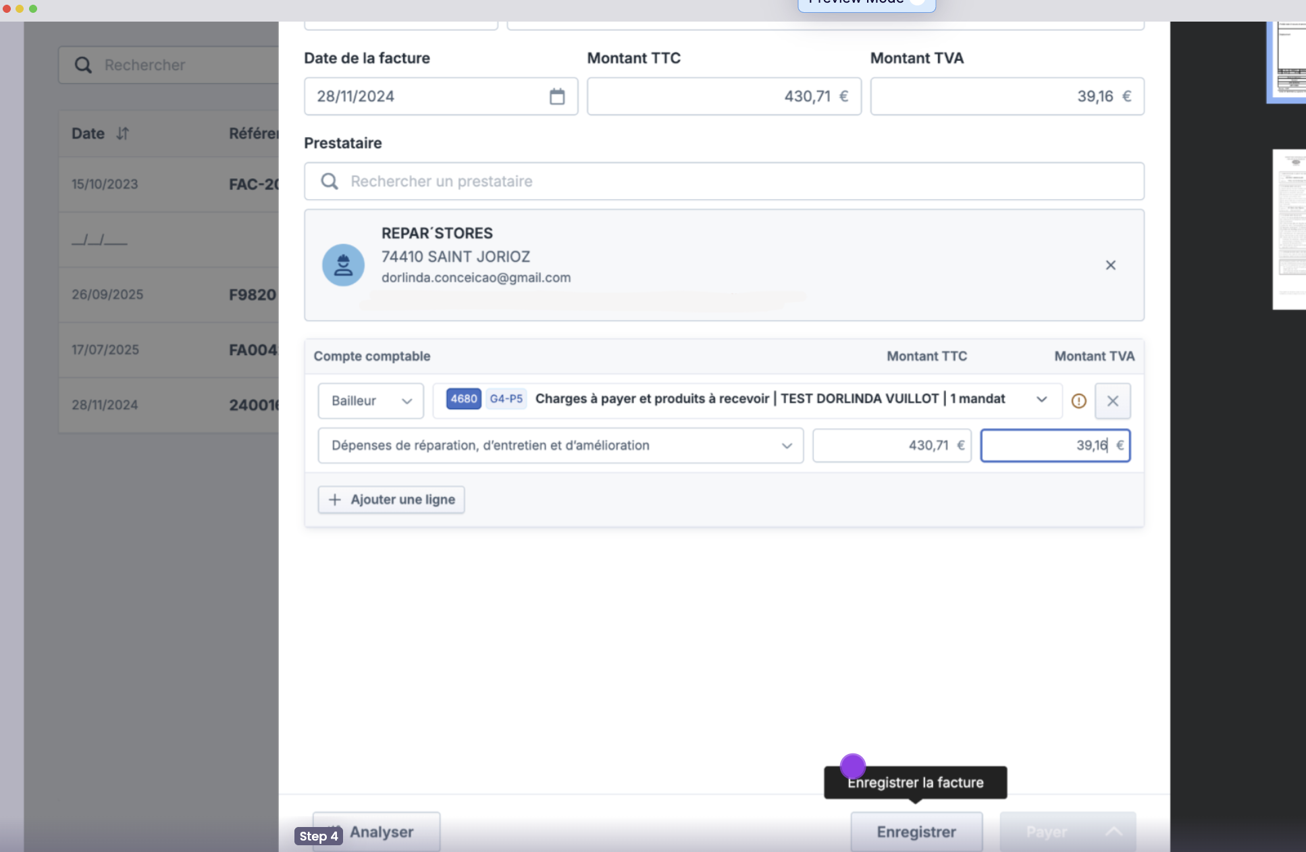The height and width of the screenshot is (852, 1306).
Task: Click the magnifier in prestataire search
Action: [x=330, y=182]
